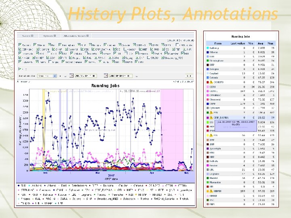Select the Catania row in Running Jobs table
291x218 pixels.
coord(241,78)
